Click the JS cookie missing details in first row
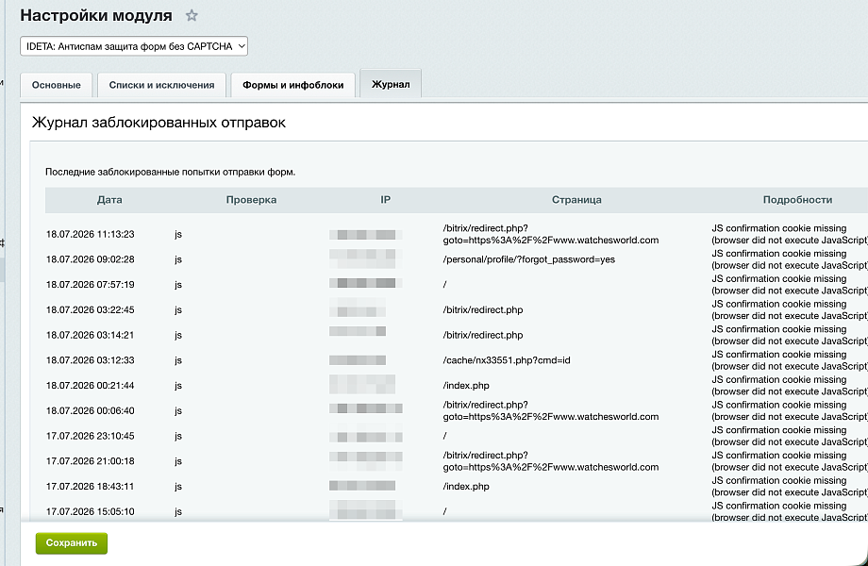This screenshot has height=566, width=868. [790, 234]
